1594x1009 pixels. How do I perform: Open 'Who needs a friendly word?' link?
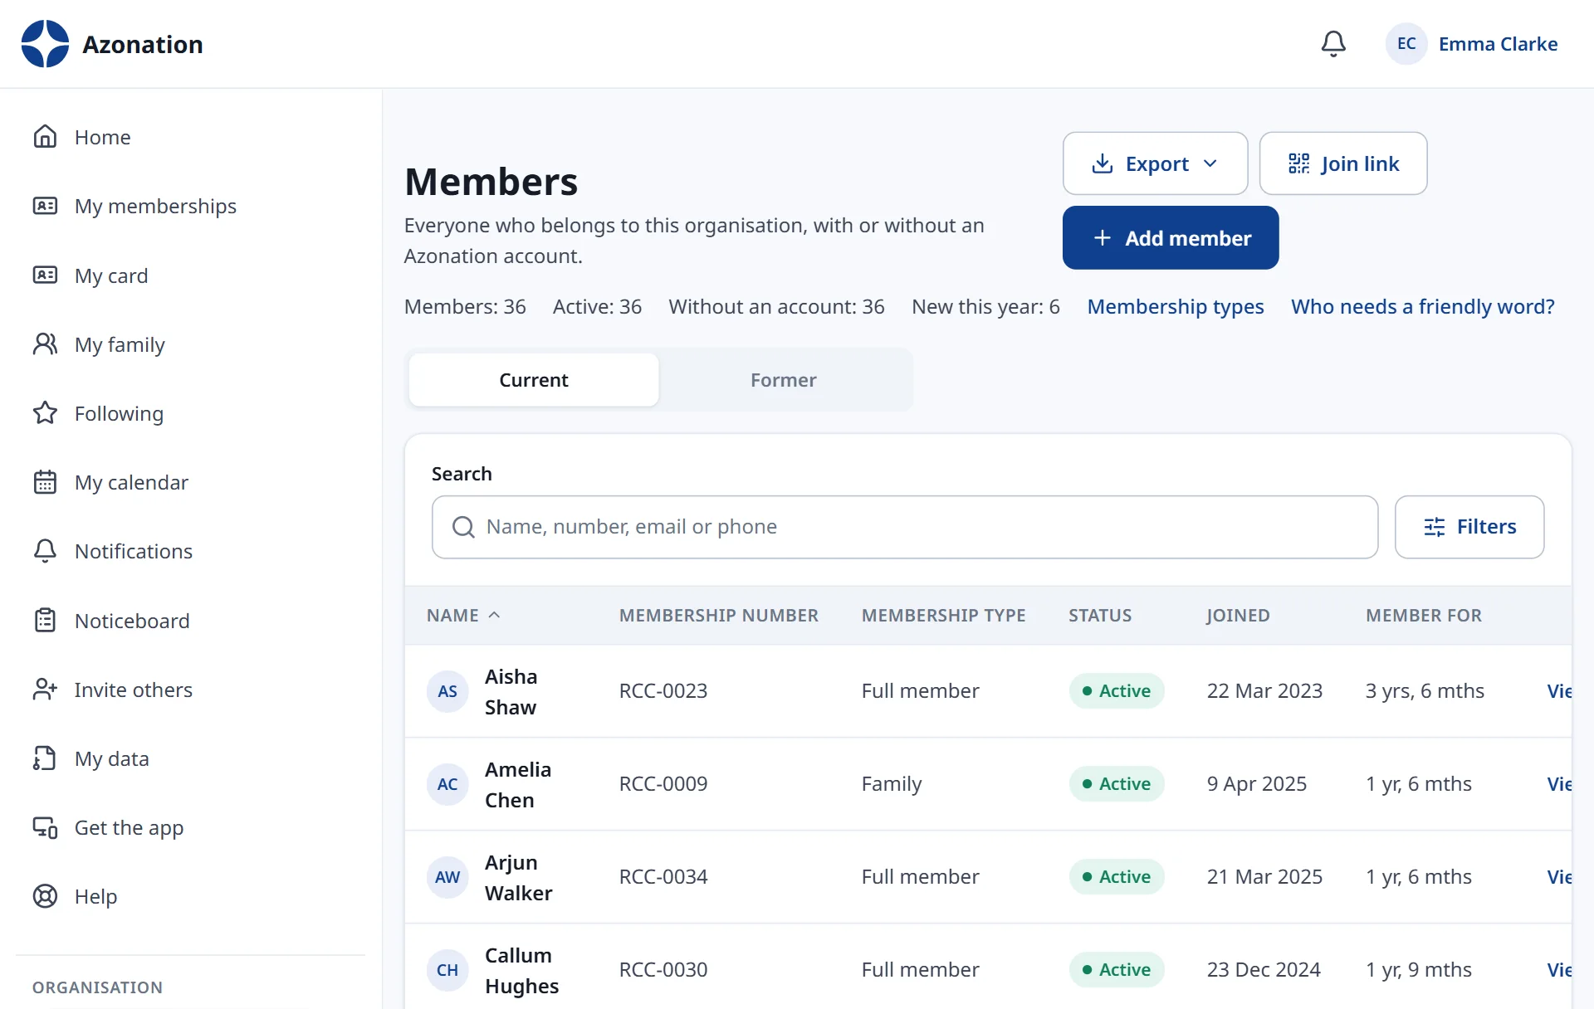coord(1423,307)
